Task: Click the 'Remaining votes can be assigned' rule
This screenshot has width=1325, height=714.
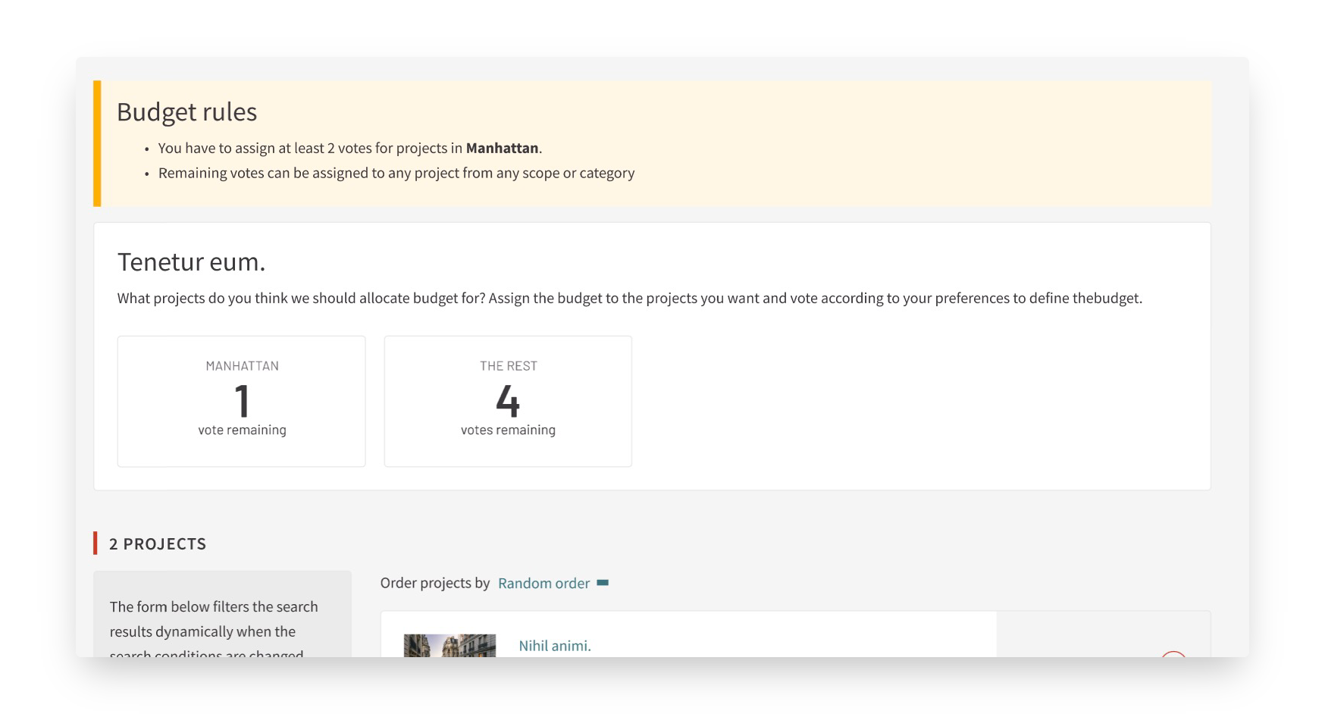Action: point(396,173)
